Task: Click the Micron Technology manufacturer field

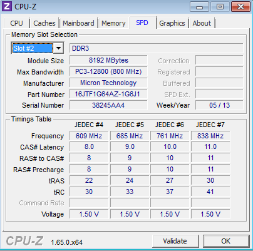Action: coord(108,83)
